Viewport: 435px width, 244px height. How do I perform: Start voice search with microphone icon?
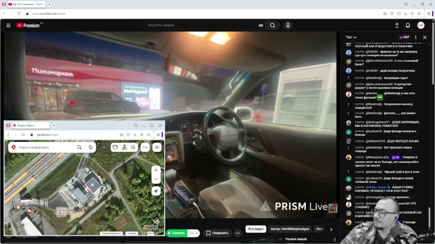point(288,25)
